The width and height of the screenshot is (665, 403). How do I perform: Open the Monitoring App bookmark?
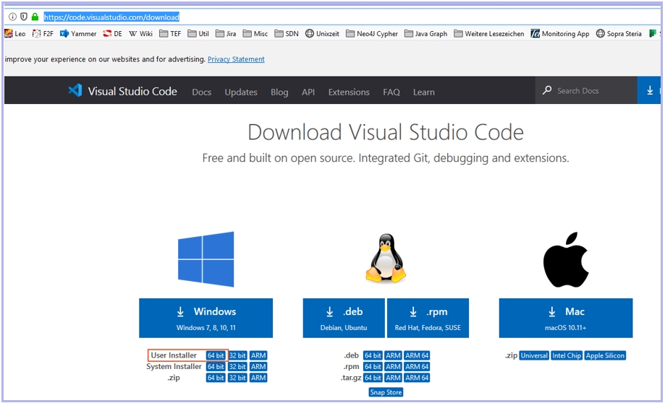coord(560,33)
